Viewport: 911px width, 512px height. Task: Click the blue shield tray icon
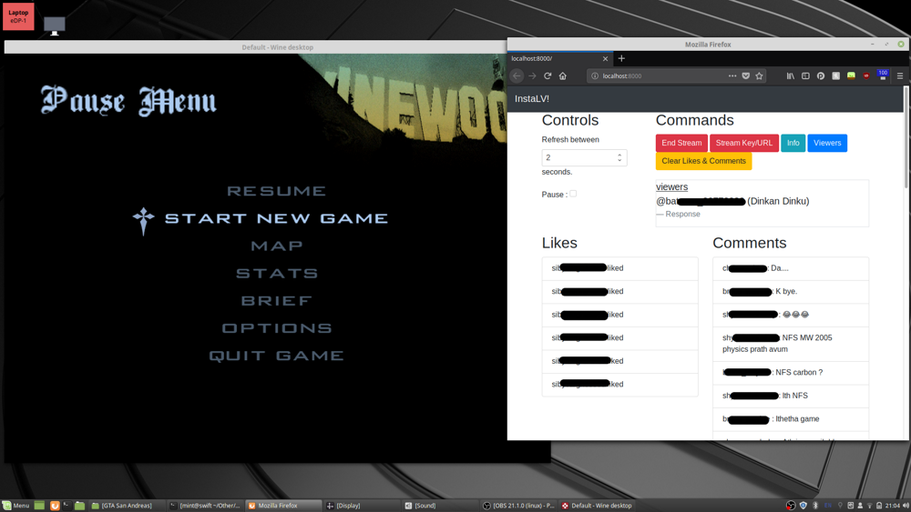point(804,506)
